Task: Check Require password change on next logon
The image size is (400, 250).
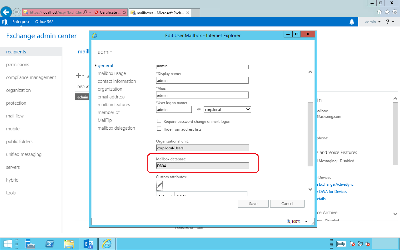Action: 159,121
